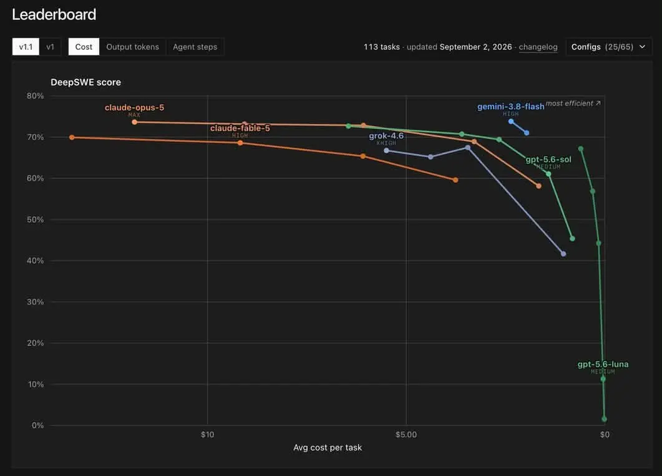Click the gemini-3.8-flash HIGH data point
The height and width of the screenshot is (476, 662).
pyautogui.click(x=511, y=122)
